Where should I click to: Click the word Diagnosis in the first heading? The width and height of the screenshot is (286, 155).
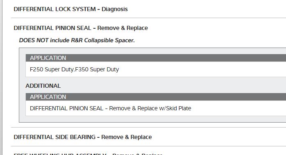115,9
